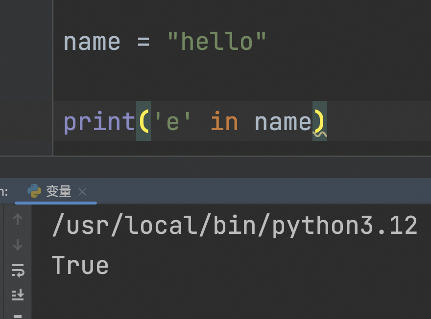Click the name variable in assignment line
431x319 pixels.
point(92,42)
